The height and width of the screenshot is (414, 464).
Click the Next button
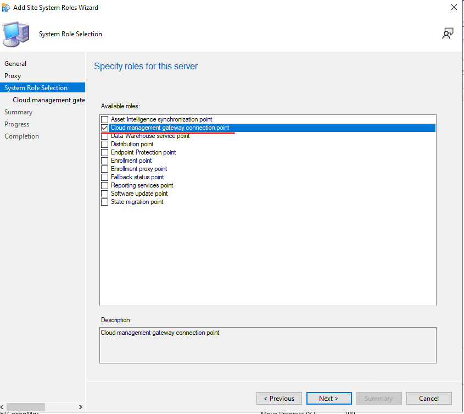pyautogui.click(x=328, y=399)
